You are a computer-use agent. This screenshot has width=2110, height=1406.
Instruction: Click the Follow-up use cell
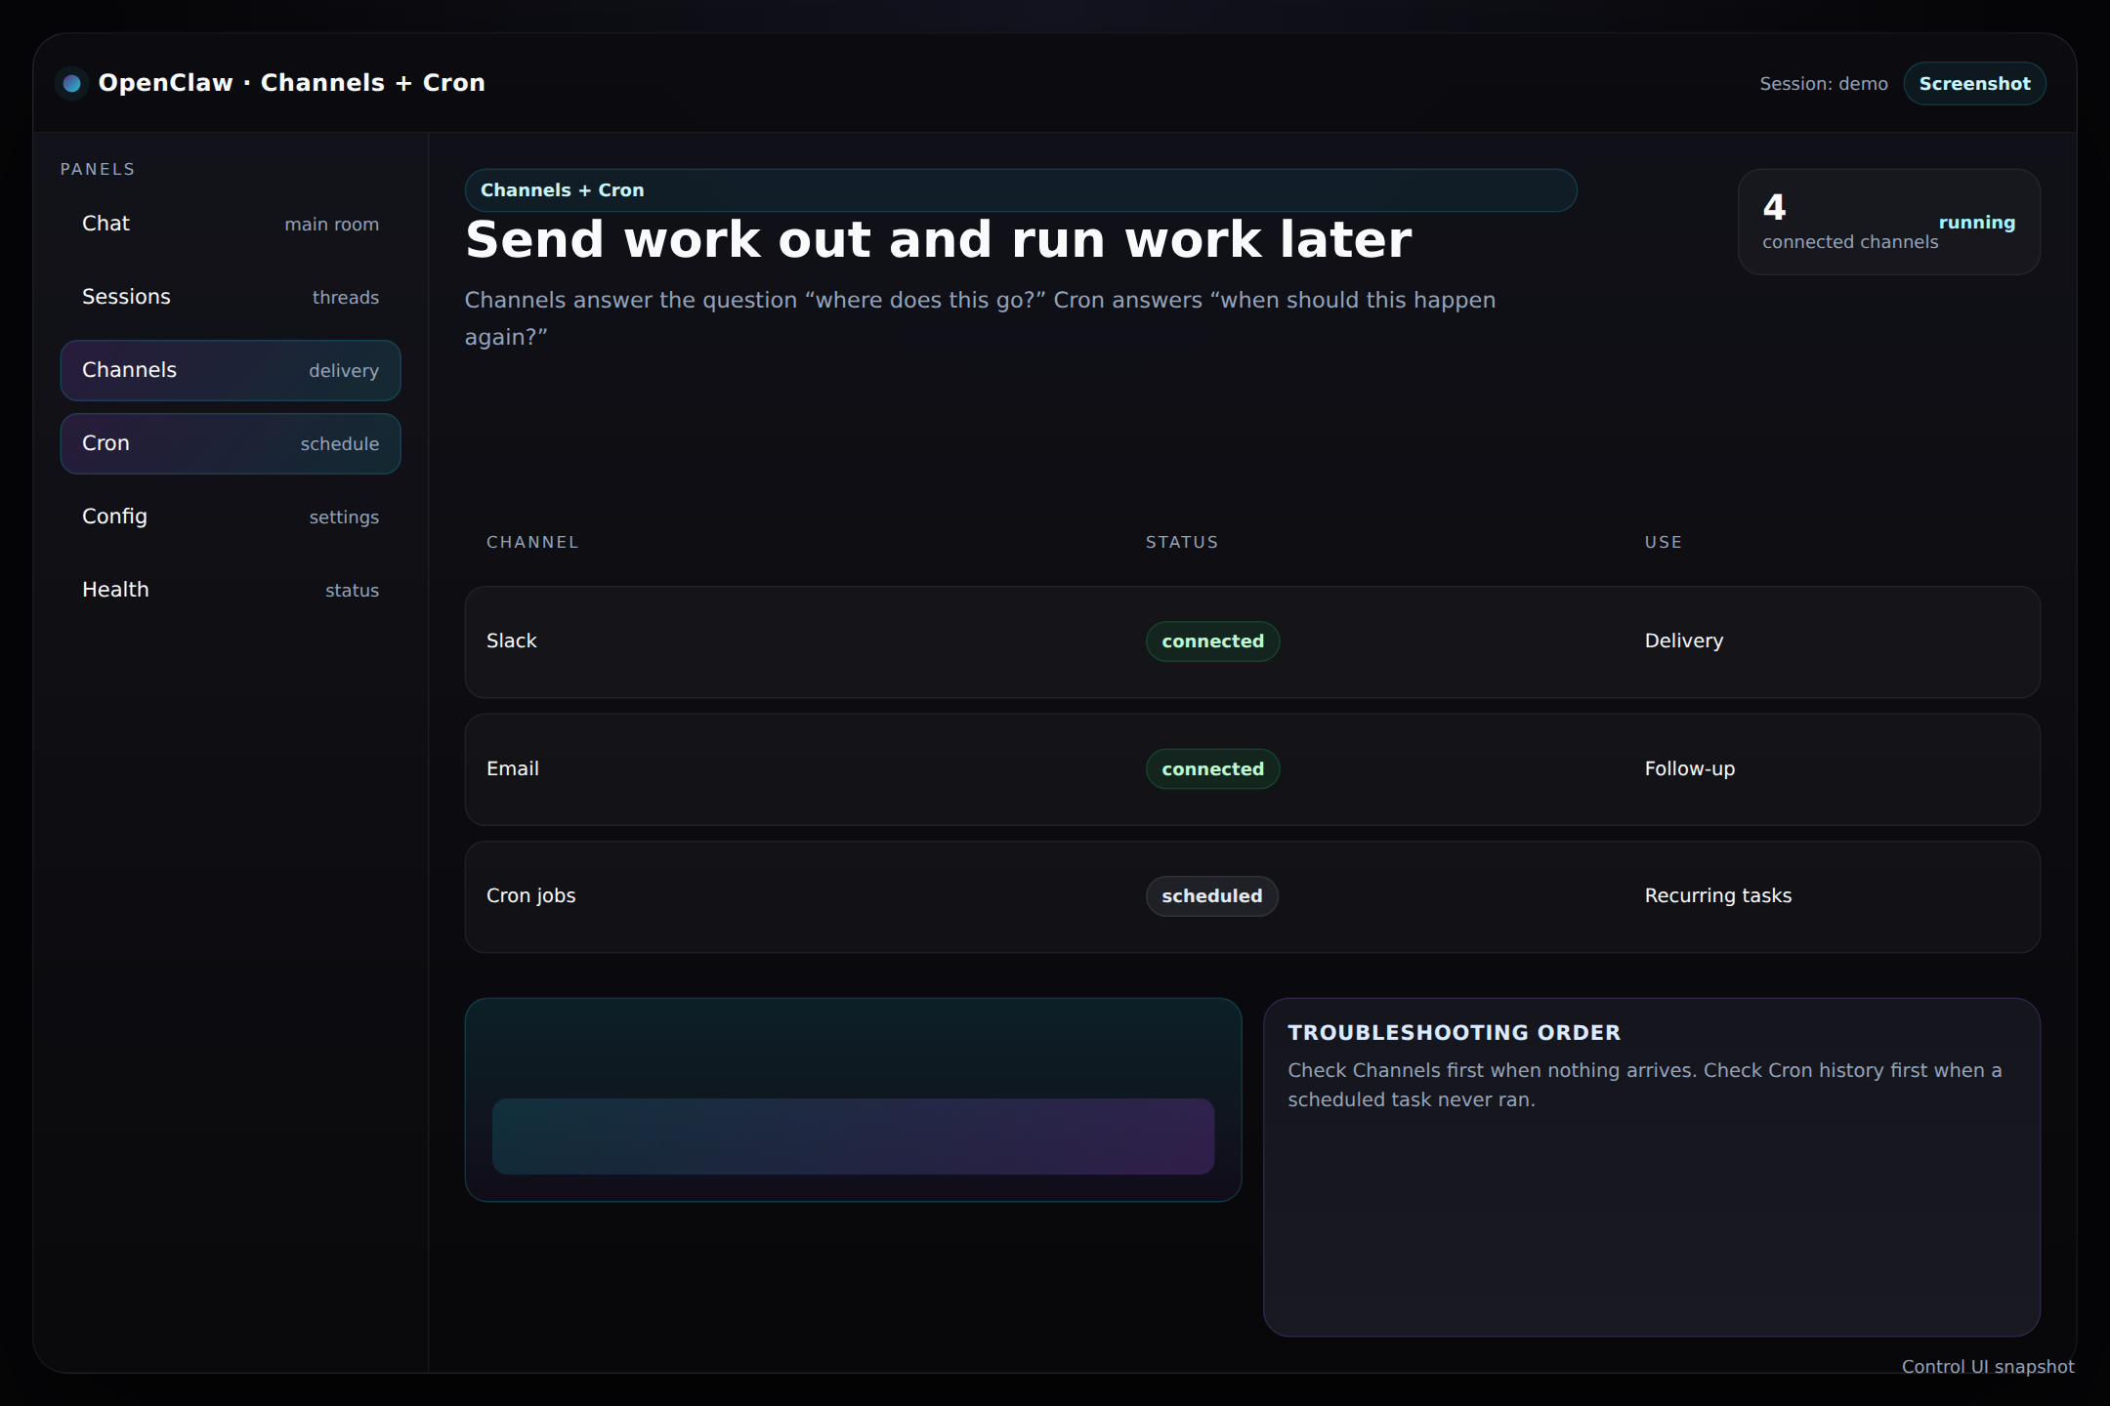(x=1690, y=769)
